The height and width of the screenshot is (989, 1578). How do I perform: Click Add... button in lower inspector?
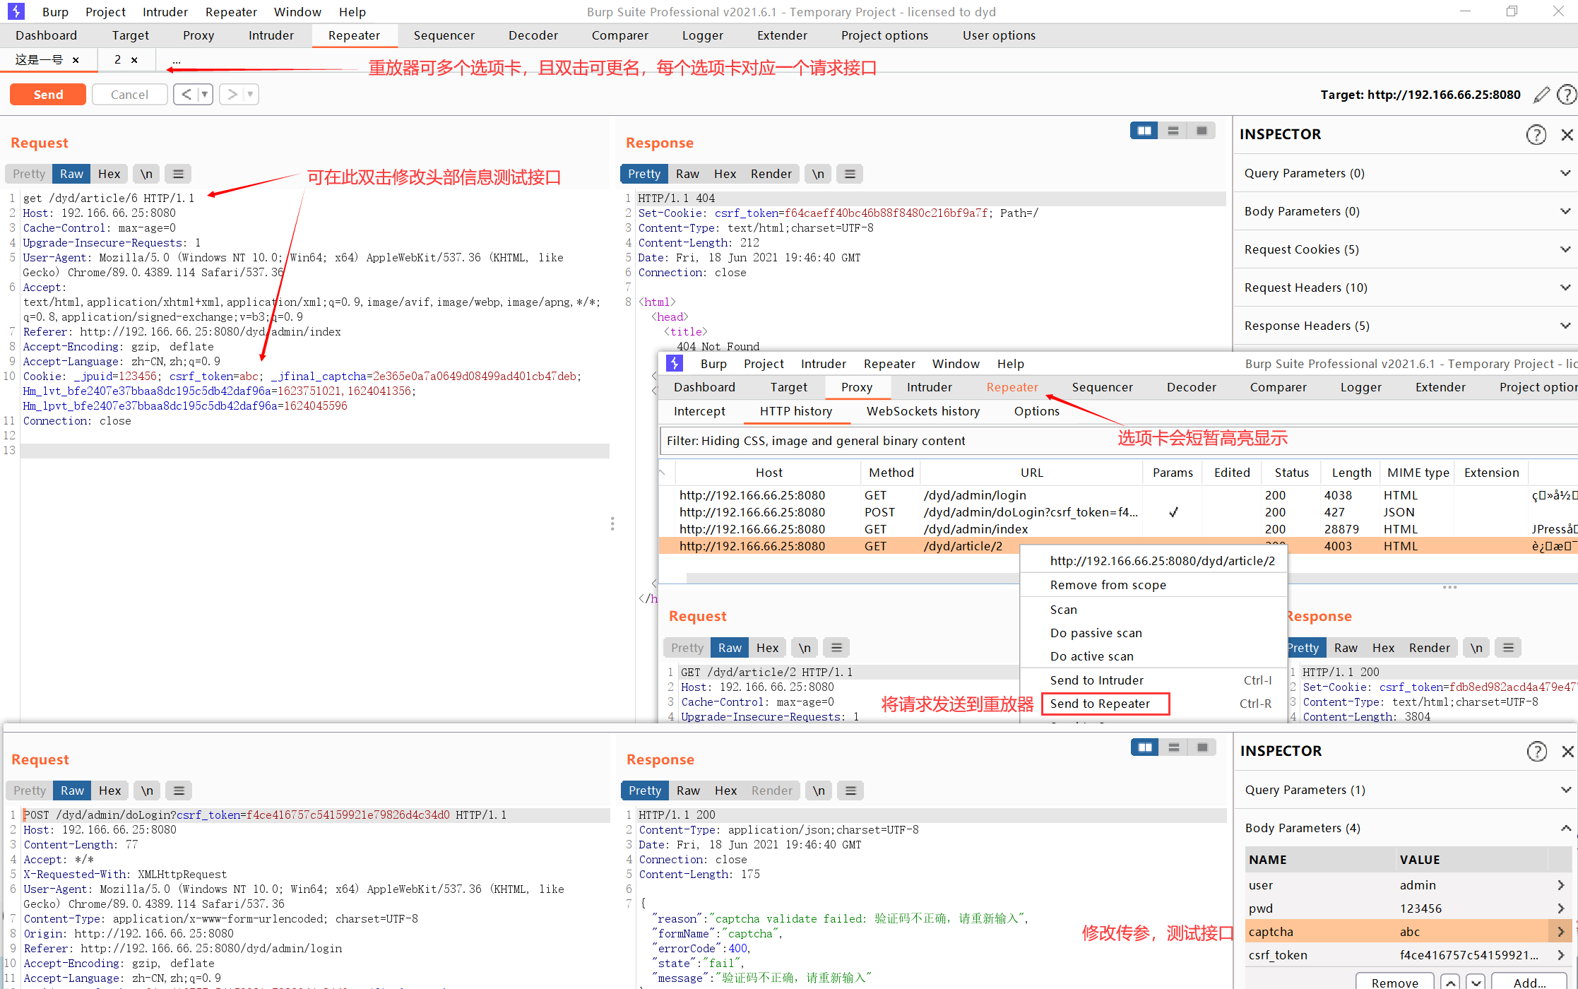tap(1529, 982)
